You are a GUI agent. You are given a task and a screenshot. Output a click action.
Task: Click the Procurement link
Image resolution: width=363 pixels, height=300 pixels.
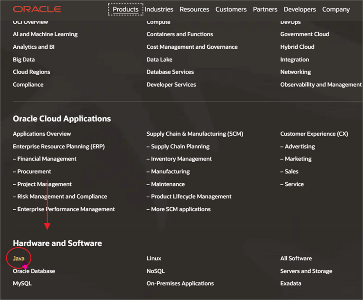click(x=32, y=171)
